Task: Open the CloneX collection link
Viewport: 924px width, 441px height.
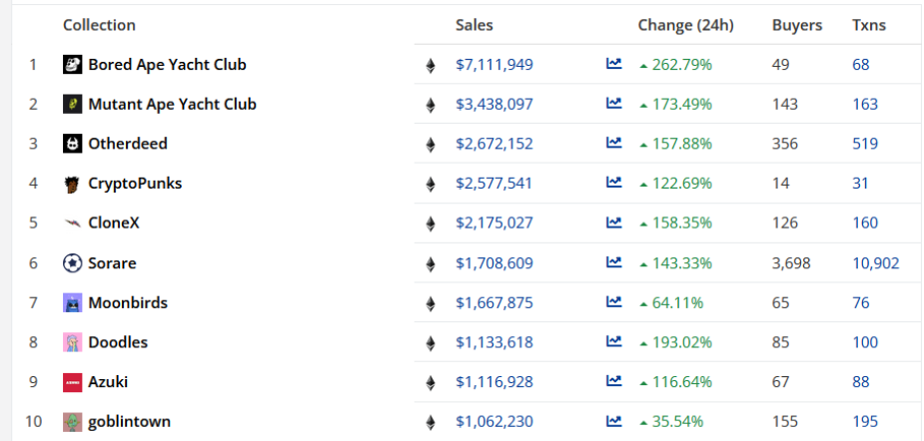Action: (114, 222)
